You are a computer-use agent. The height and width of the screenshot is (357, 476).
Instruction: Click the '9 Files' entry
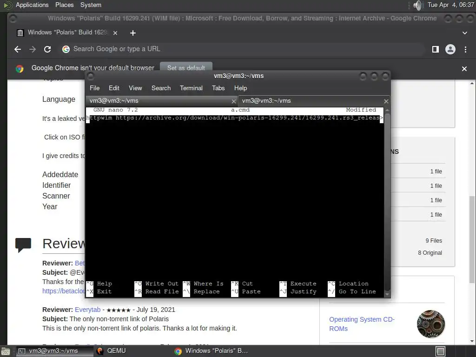tap(434, 241)
